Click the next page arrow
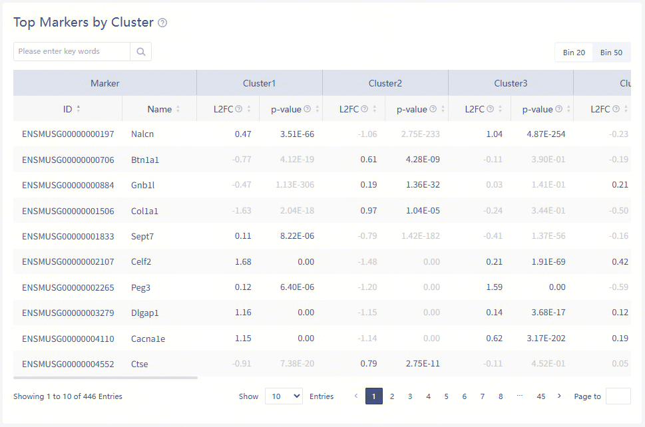Image resolution: width=645 pixels, height=427 pixels. pyautogui.click(x=559, y=396)
